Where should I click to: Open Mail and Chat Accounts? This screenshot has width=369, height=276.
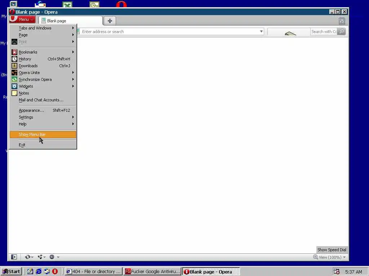point(43,100)
